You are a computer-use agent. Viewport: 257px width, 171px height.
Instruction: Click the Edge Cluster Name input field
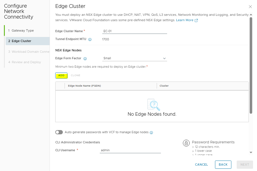(x=134, y=31)
